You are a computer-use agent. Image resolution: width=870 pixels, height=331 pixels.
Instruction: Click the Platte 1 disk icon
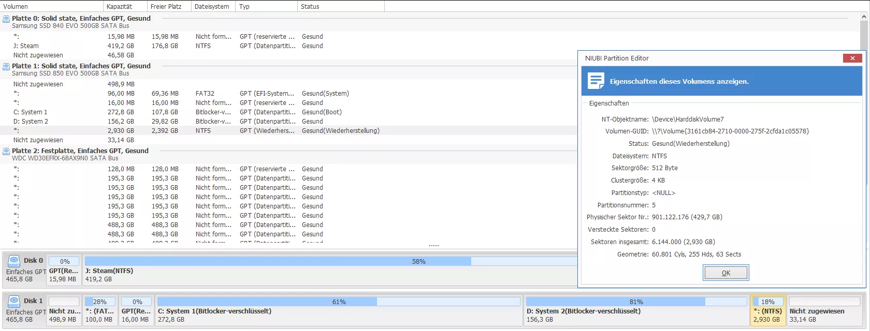pyautogui.click(x=6, y=67)
